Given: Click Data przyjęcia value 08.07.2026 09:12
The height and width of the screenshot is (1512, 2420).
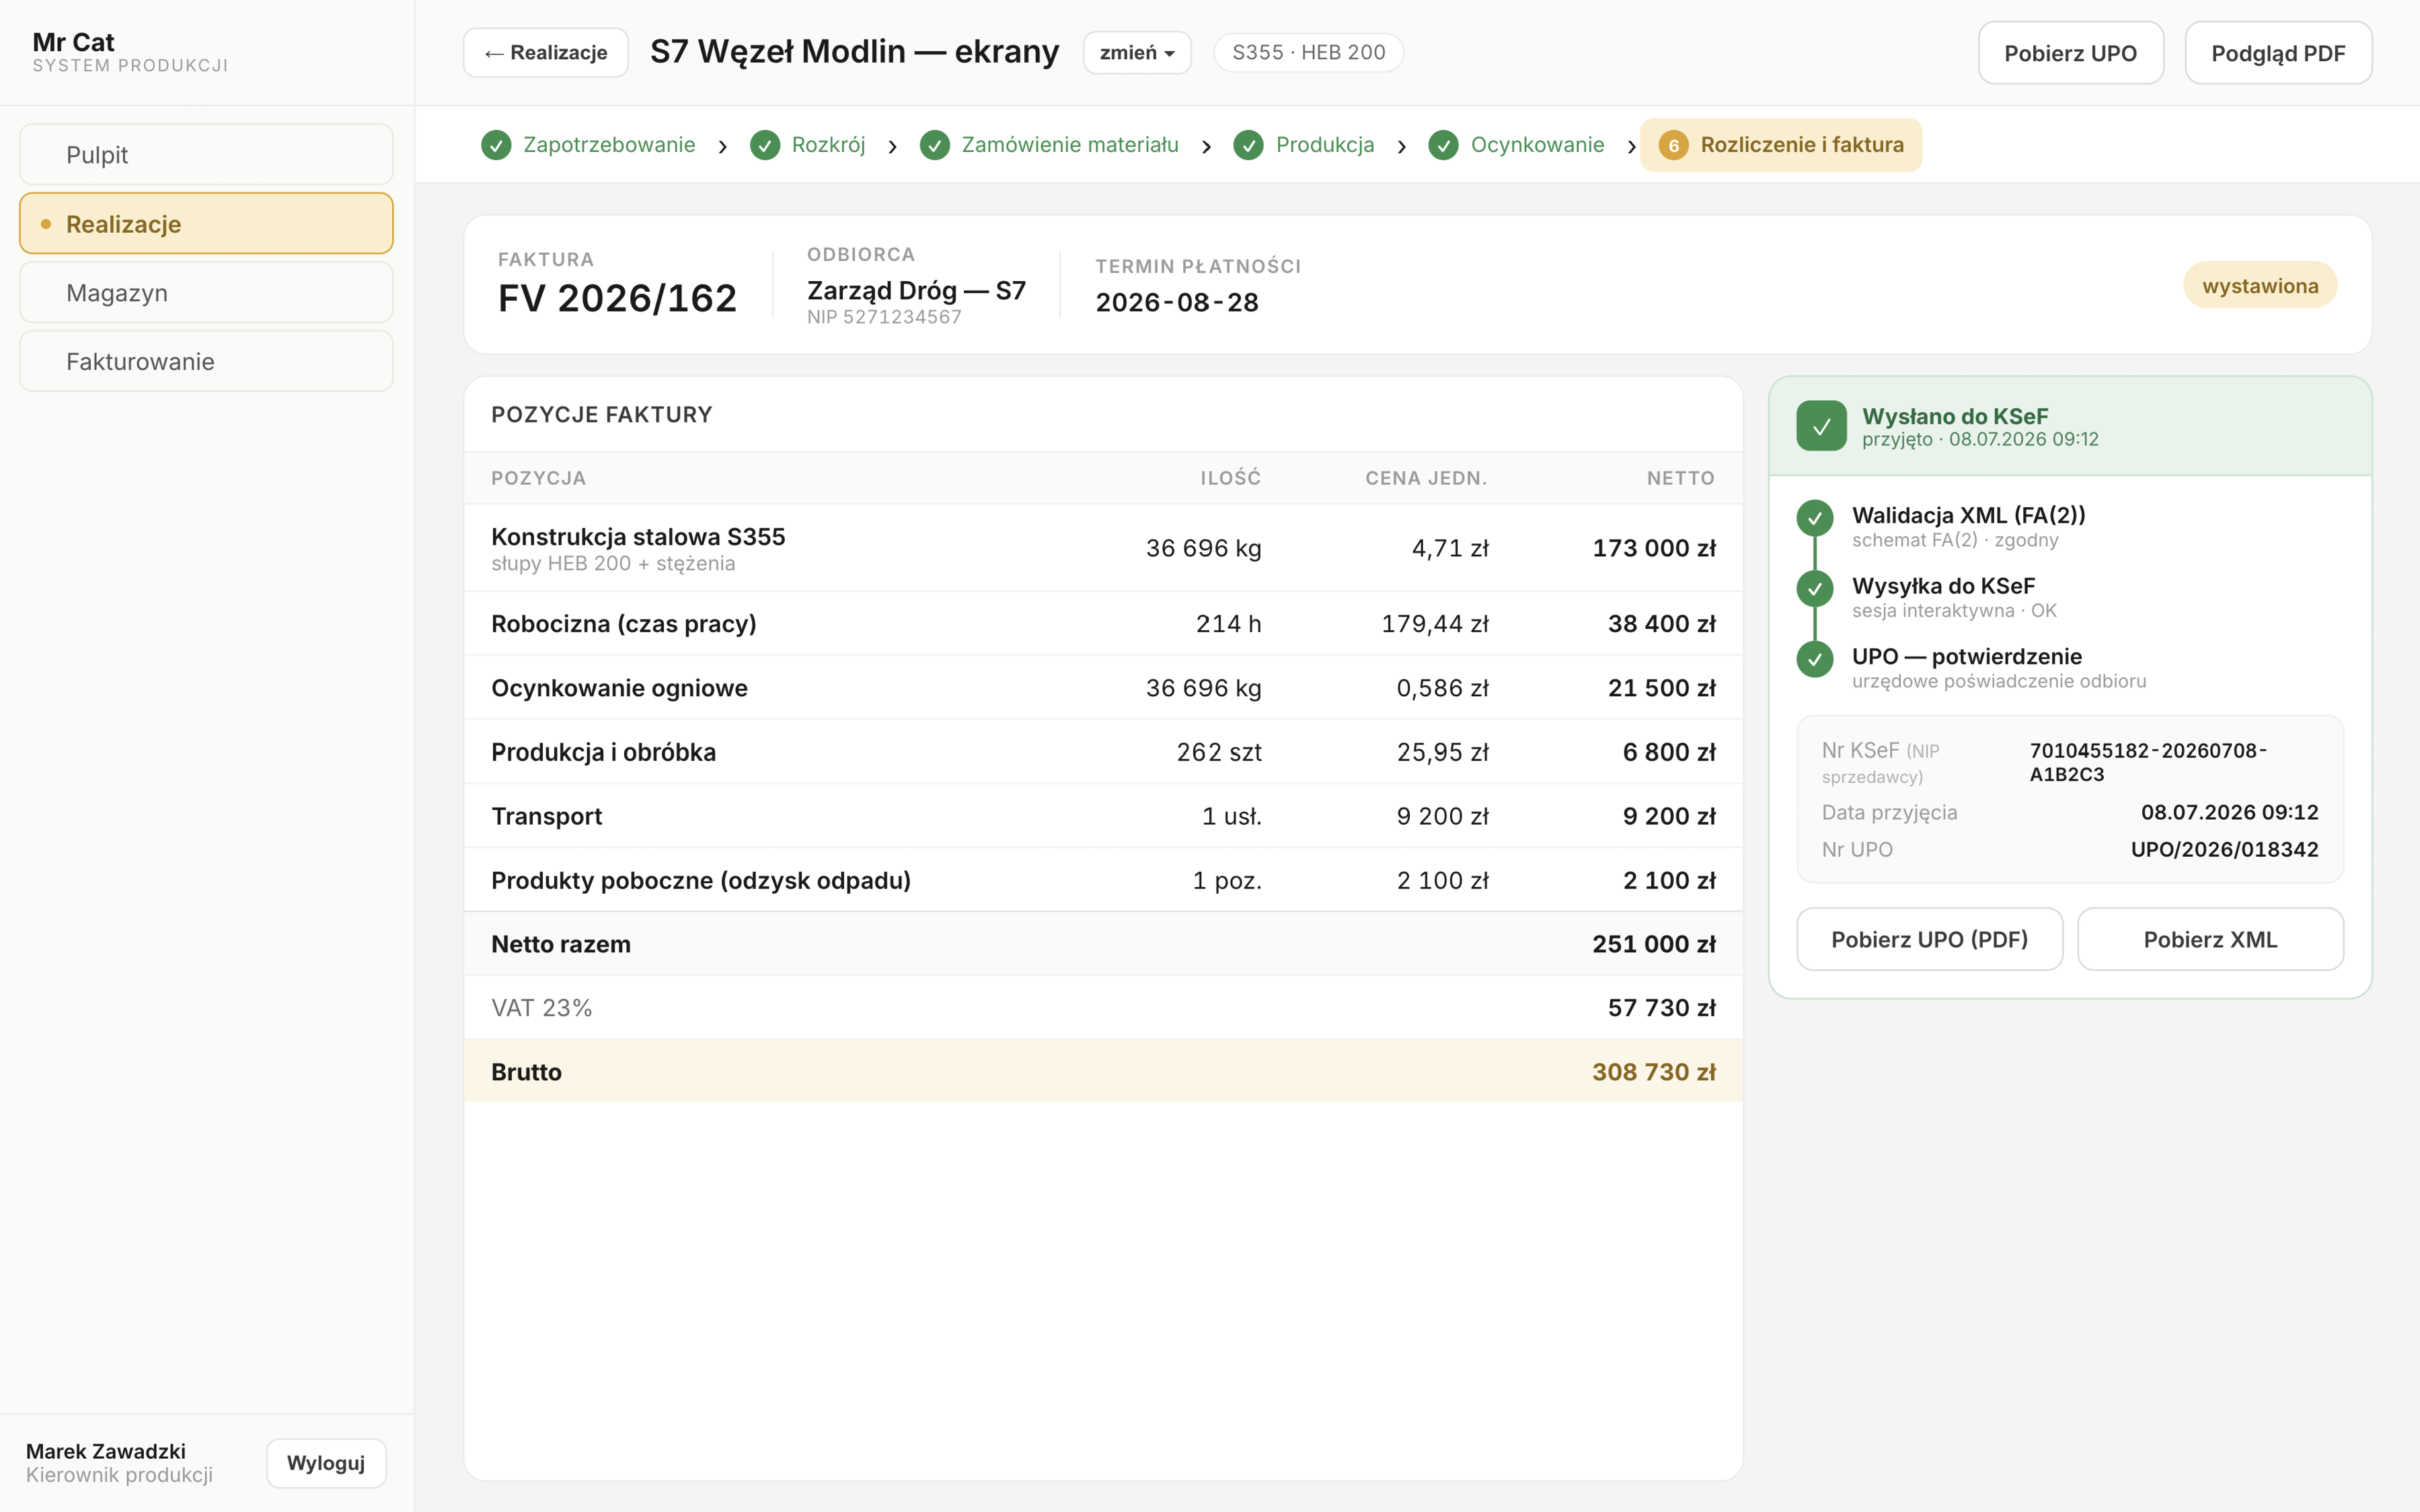Looking at the screenshot, I should (2229, 813).
